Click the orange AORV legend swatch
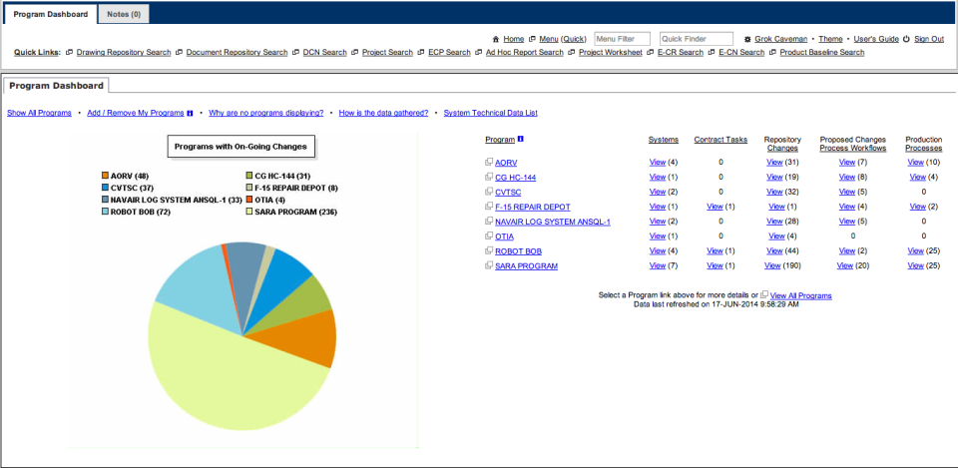Viewport: 958px width, 468px height. click(105, 176)
